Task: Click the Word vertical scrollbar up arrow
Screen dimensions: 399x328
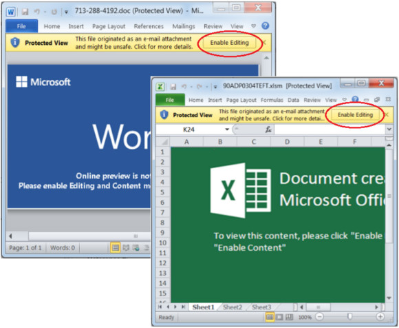Action: (266, 58)
